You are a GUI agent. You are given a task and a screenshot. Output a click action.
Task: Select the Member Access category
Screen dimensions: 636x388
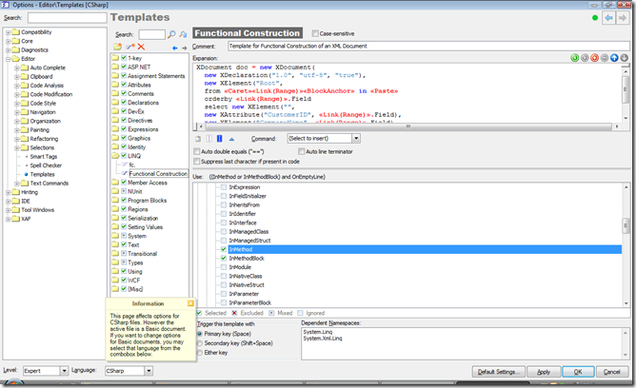[148, 183]
